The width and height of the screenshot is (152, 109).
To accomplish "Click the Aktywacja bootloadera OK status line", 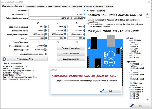I will tap(16, 66).
